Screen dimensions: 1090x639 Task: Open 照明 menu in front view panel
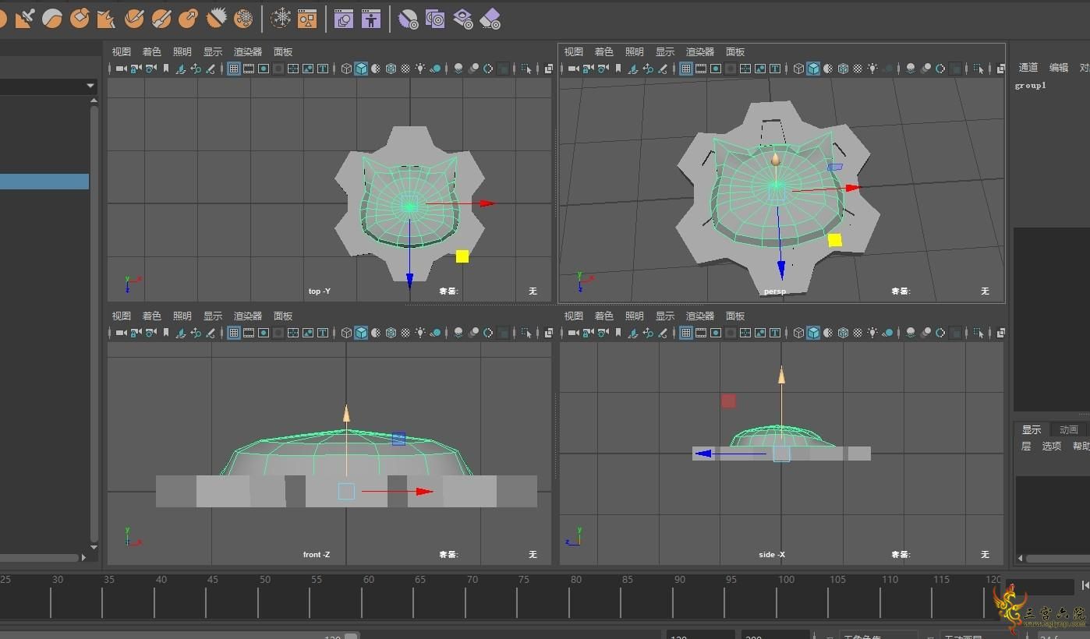click(182, 316)
